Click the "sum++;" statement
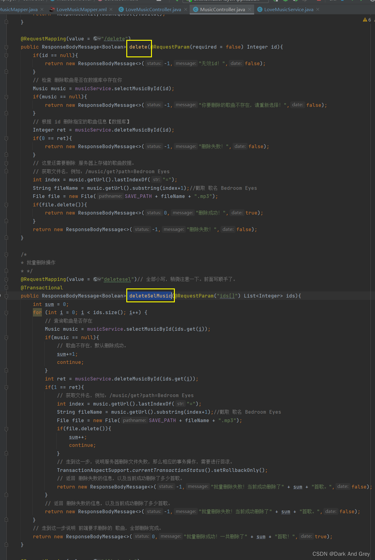 [78, 437]
